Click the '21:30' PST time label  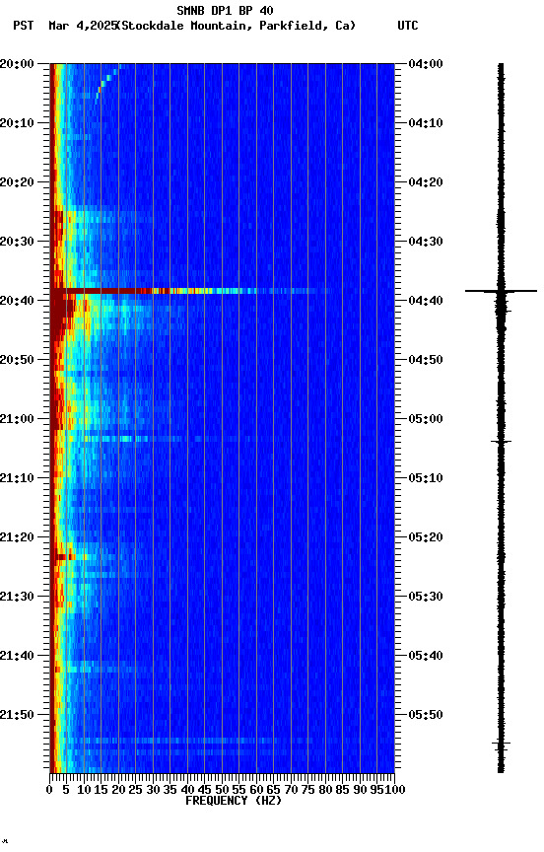click(x=17, y=597)
